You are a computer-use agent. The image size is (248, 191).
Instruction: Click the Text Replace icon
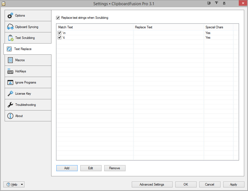tap(9, 49)
